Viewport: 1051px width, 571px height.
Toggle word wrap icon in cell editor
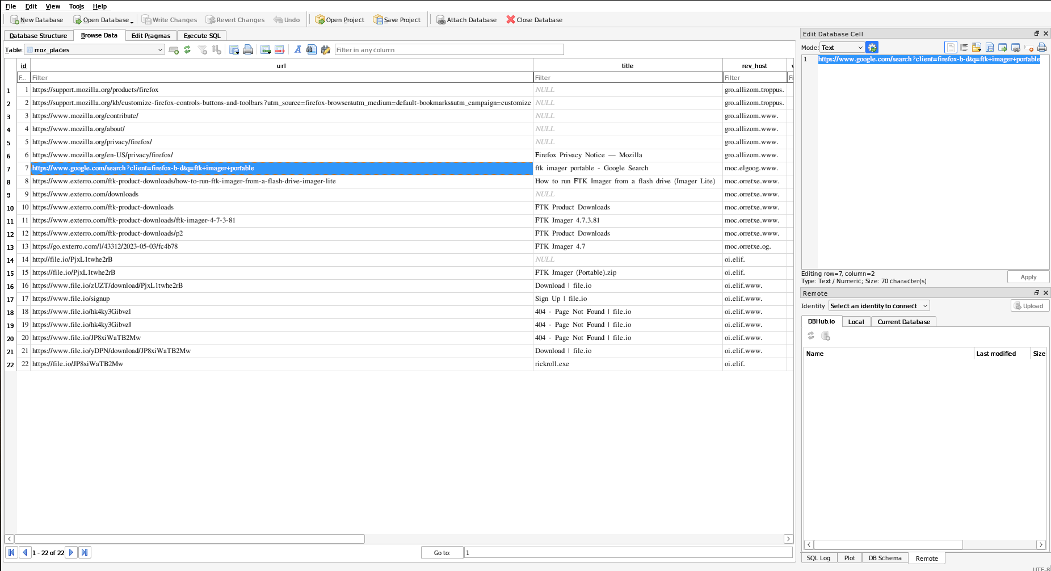[x=951, y=48]
